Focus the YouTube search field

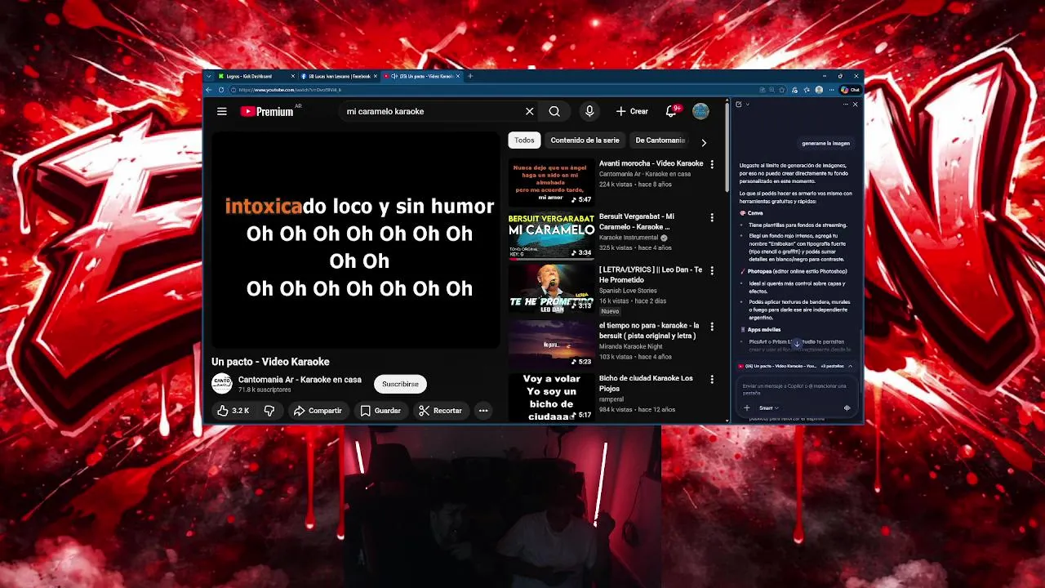pyautogui.click(x=433, y=111)
